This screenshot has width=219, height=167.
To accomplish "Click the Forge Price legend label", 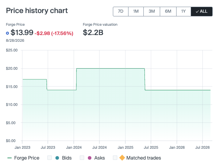I will [x=27, y=158].
